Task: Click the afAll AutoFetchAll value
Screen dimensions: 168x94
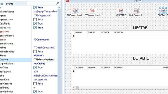Action: tap(36, 72)
